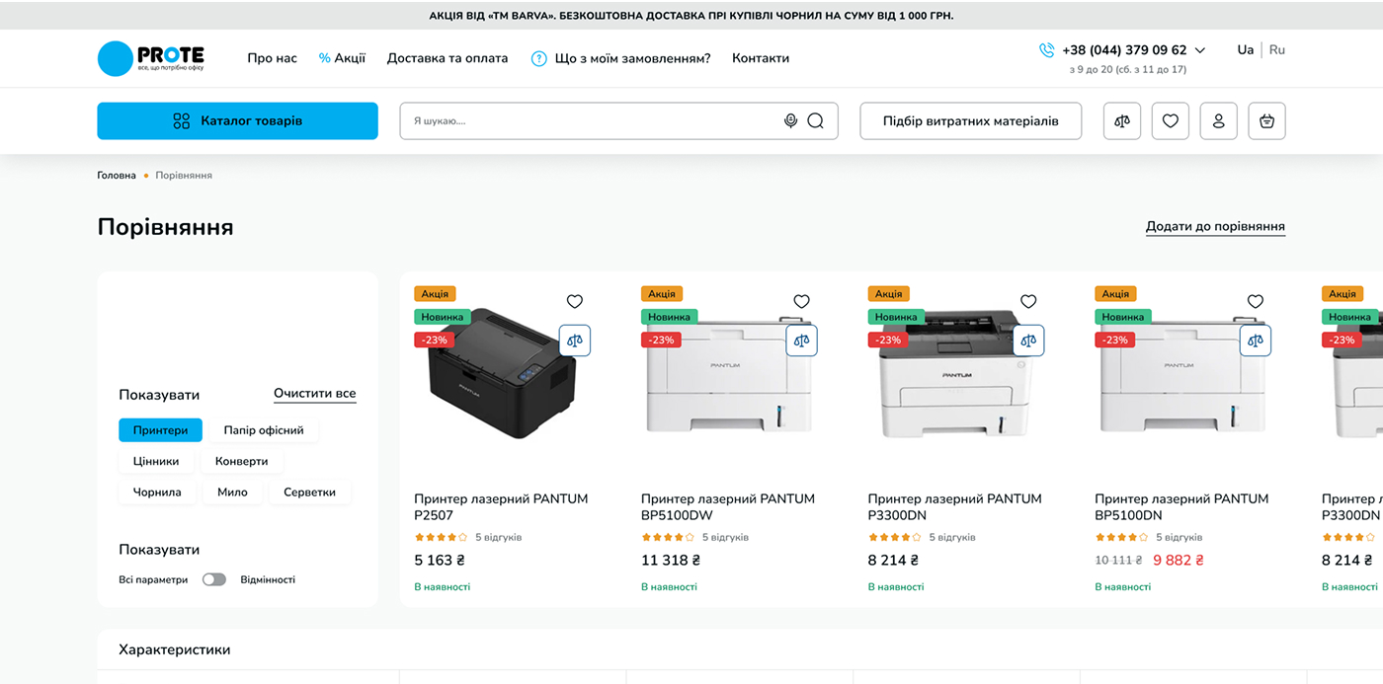Add PANTUM P2507 printer to favorites
This screenshot has height=684, width=1383.
[x=575, y=301]
